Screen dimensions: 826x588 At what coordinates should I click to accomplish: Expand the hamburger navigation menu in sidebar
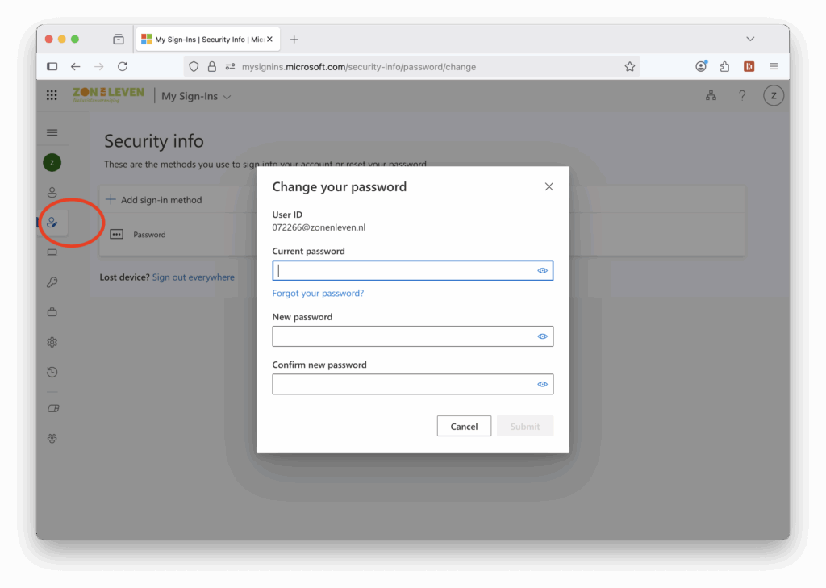click(x=52, y=132)
